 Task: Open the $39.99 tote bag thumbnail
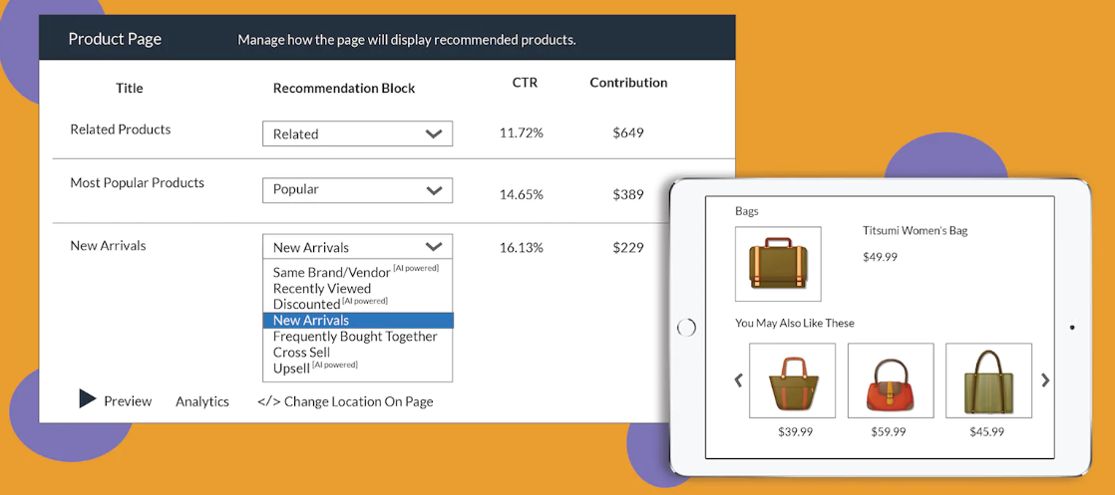click(x=792, y=379)
